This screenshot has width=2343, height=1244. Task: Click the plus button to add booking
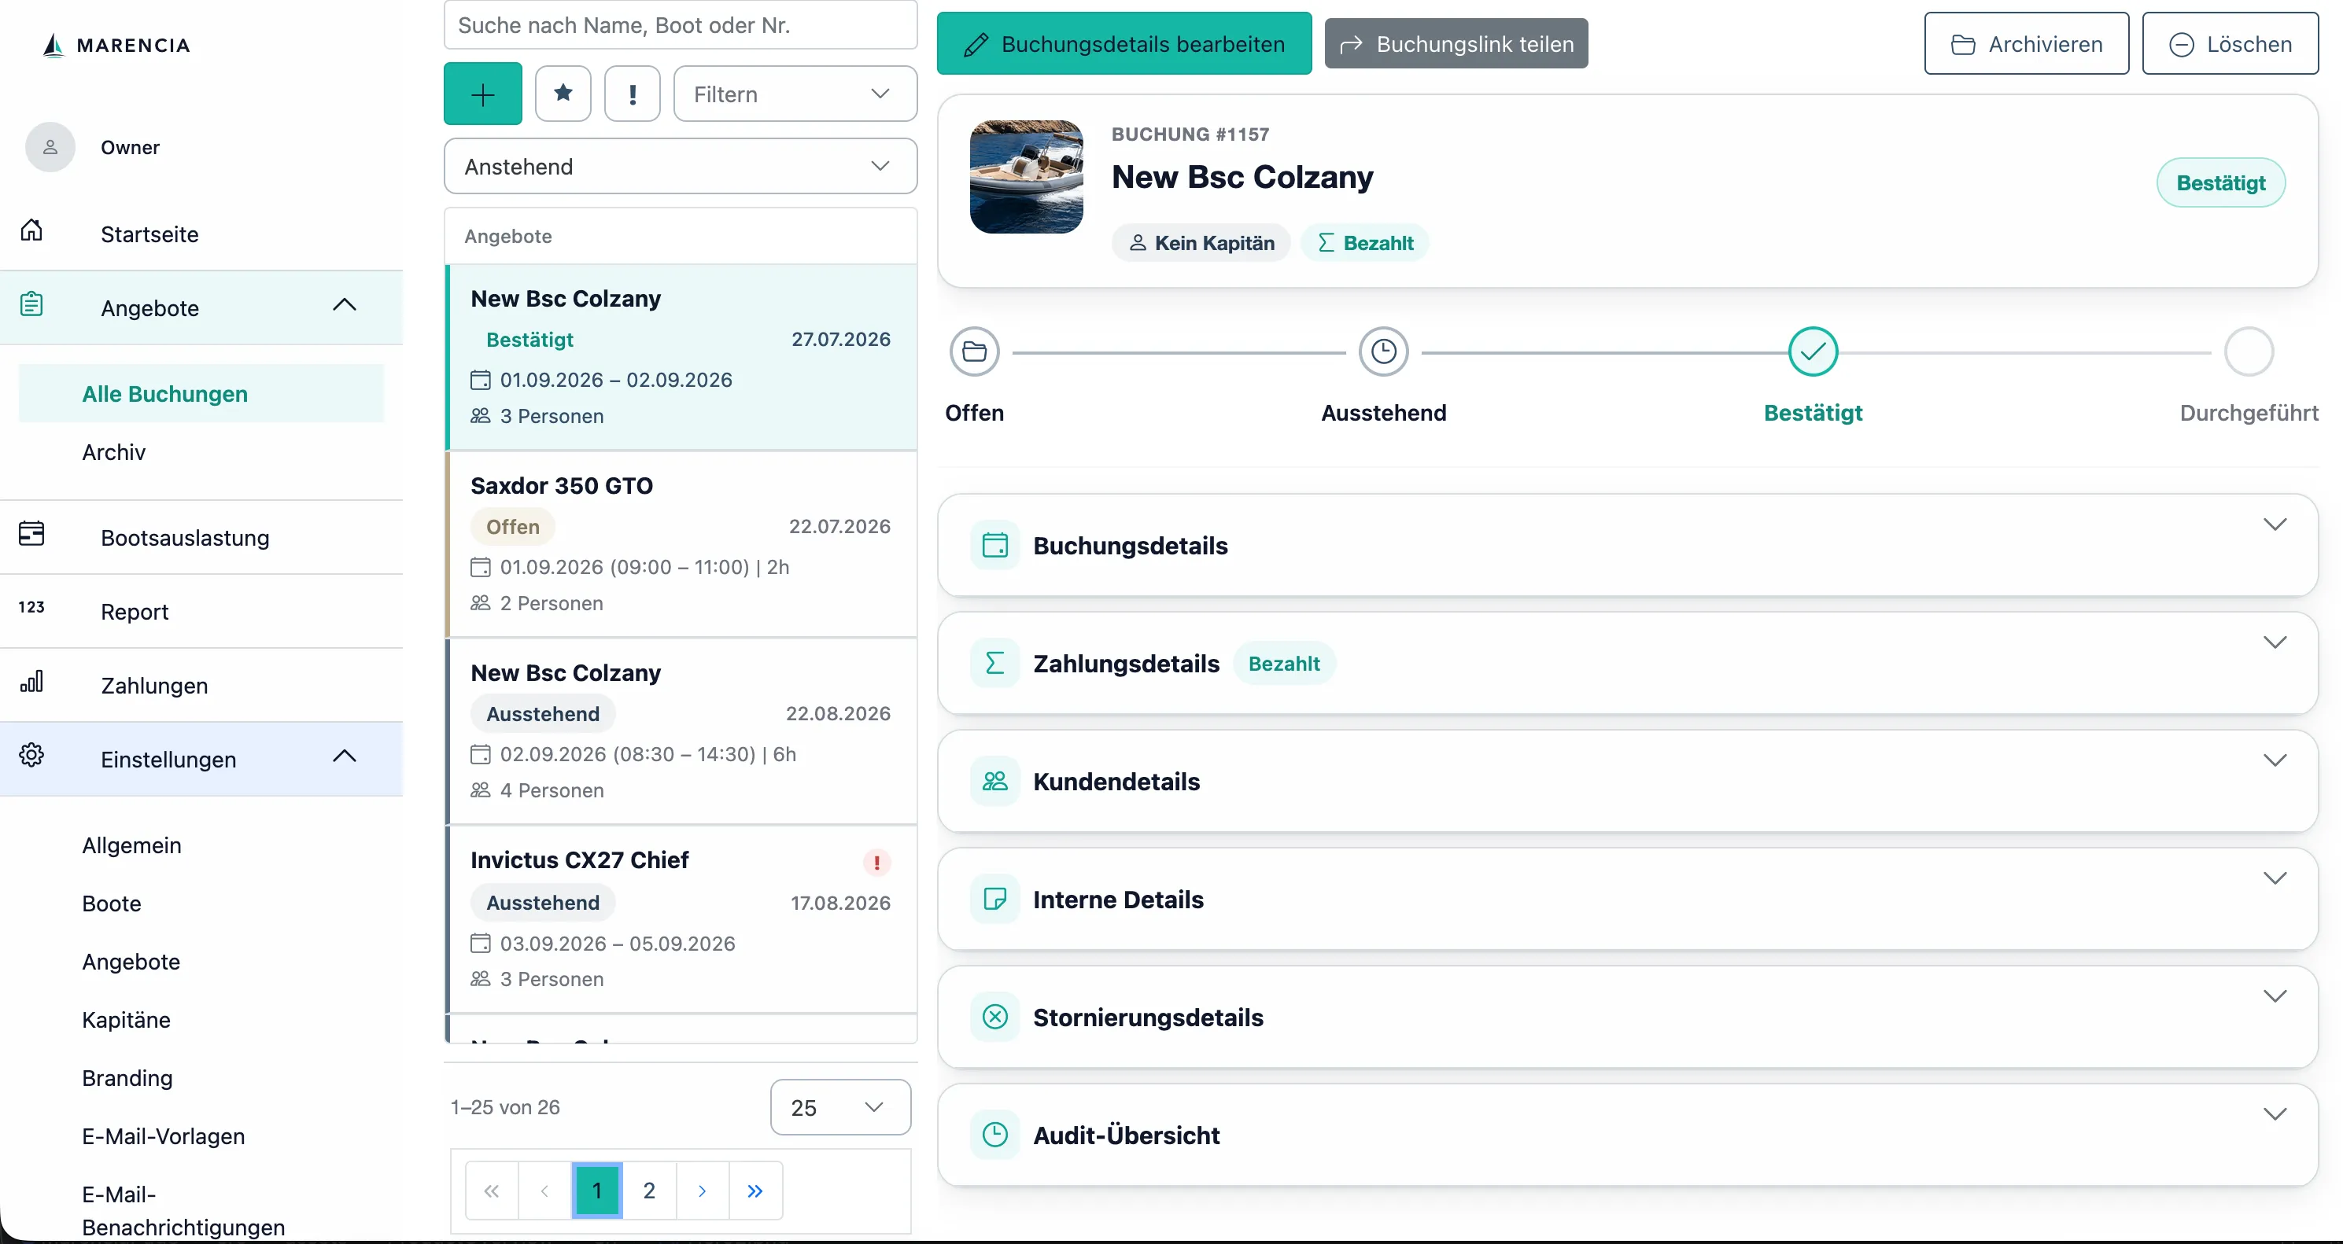click(482, 94)
